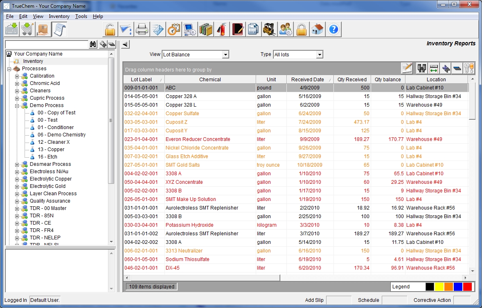482x308 pixels.
Task: Expand the Electrolytic Gold tree node
Action: click(17, 186)
